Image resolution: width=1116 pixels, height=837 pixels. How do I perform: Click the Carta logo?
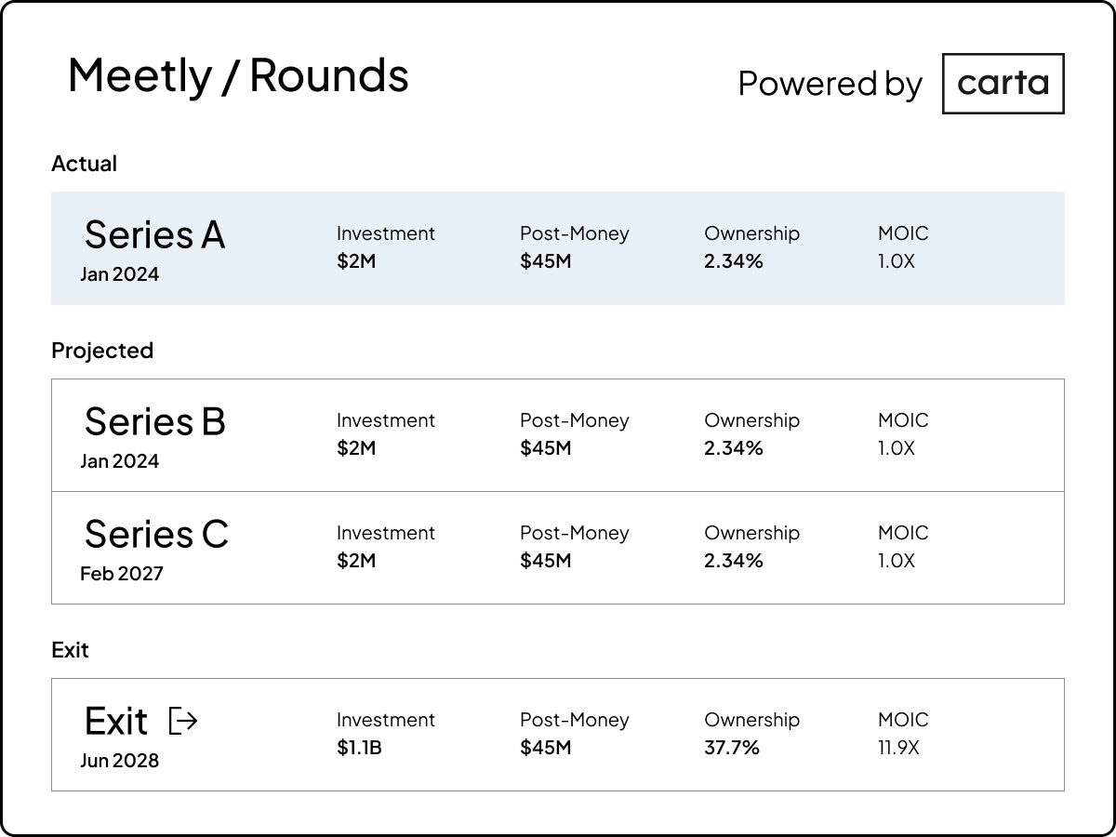[1003, 83]
